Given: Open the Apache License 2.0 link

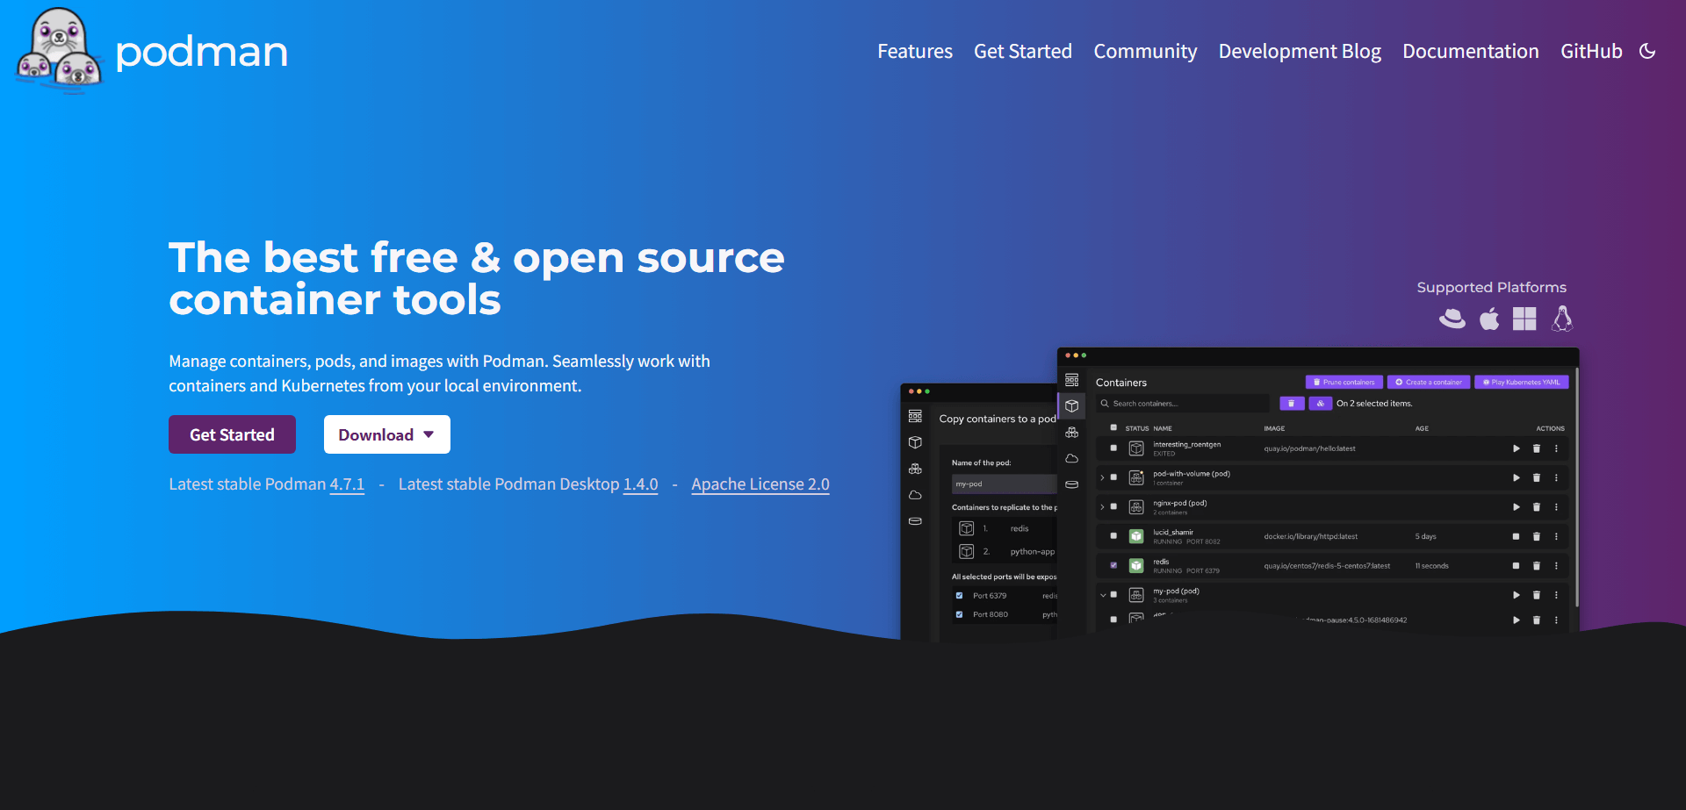Looking at the screenshot, I should 760,484.
